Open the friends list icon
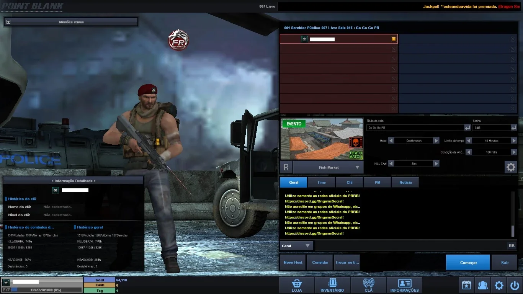This screenshot has height=294, width=523. (483, 285)
